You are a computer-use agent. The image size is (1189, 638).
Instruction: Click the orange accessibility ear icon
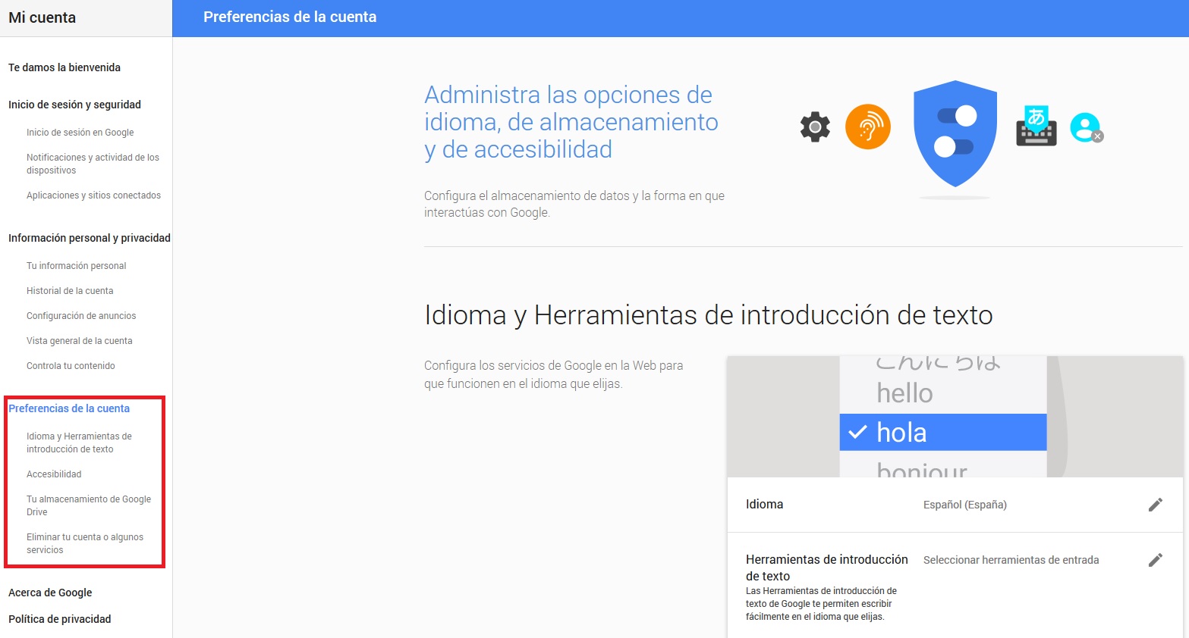point(867,127)
